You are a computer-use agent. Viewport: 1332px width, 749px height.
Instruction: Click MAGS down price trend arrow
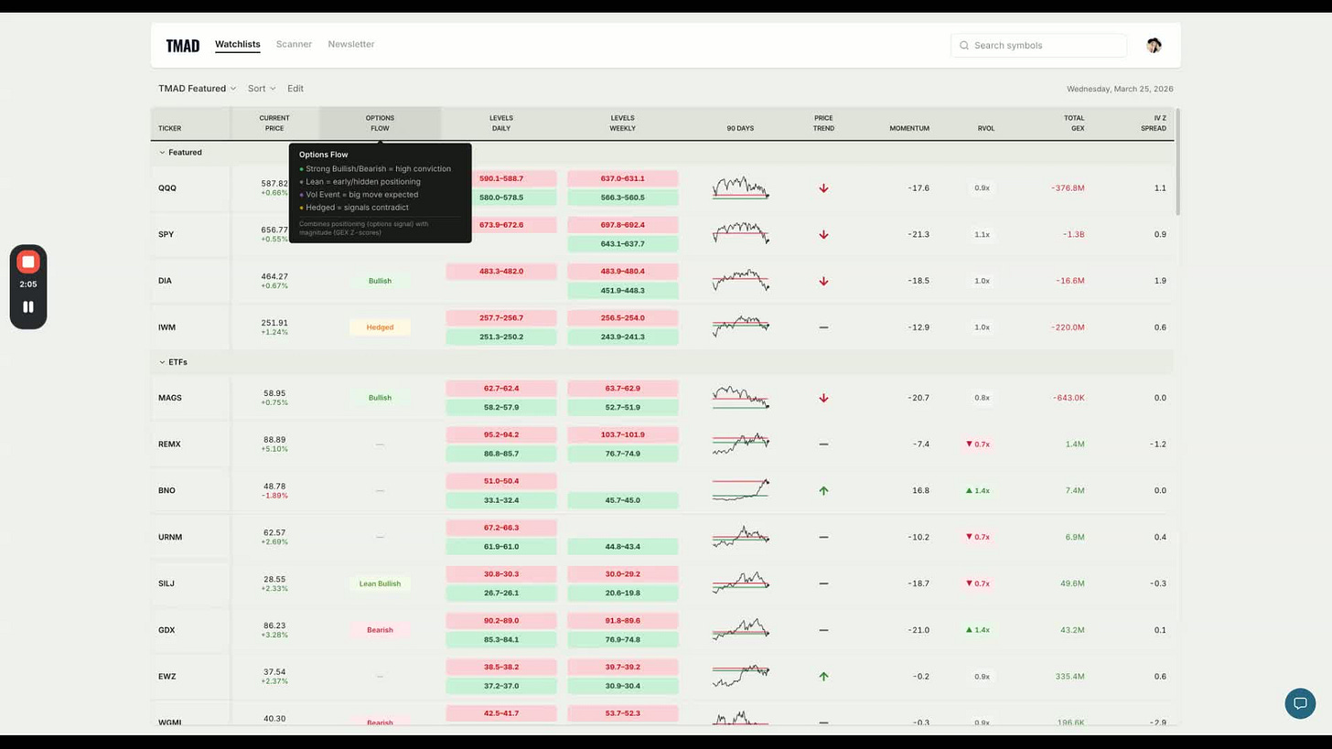coord(823,398)
